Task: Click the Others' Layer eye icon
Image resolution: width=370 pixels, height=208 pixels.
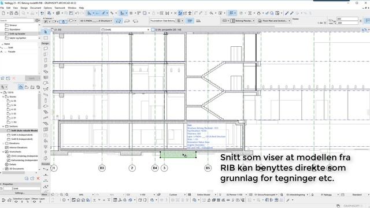Action: point(34,202)
